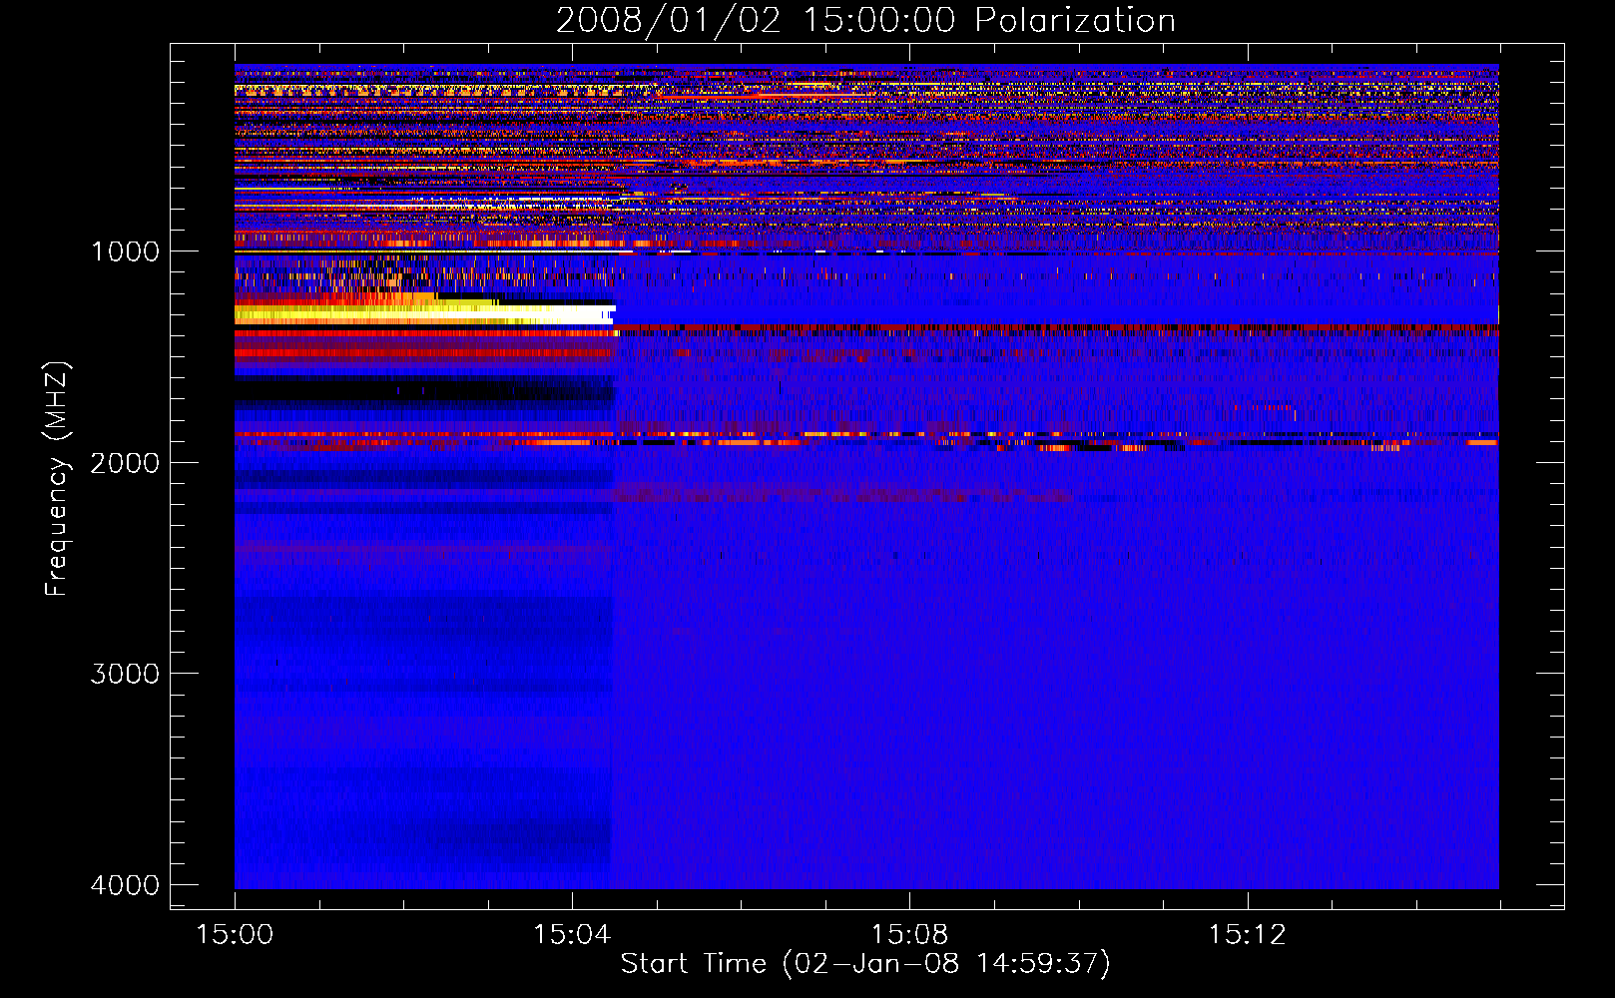Click the bright white-yellow band near 1300 MHz
Screen dimensions: 1615x998
tap(424, 314)
